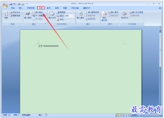Click the vertical scrollbar thumb

point(160,50)
